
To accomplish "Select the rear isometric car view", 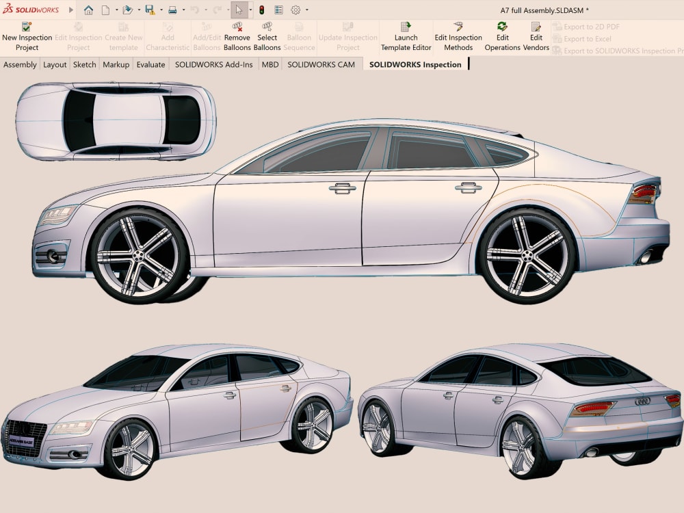I will tap(521, 410).
